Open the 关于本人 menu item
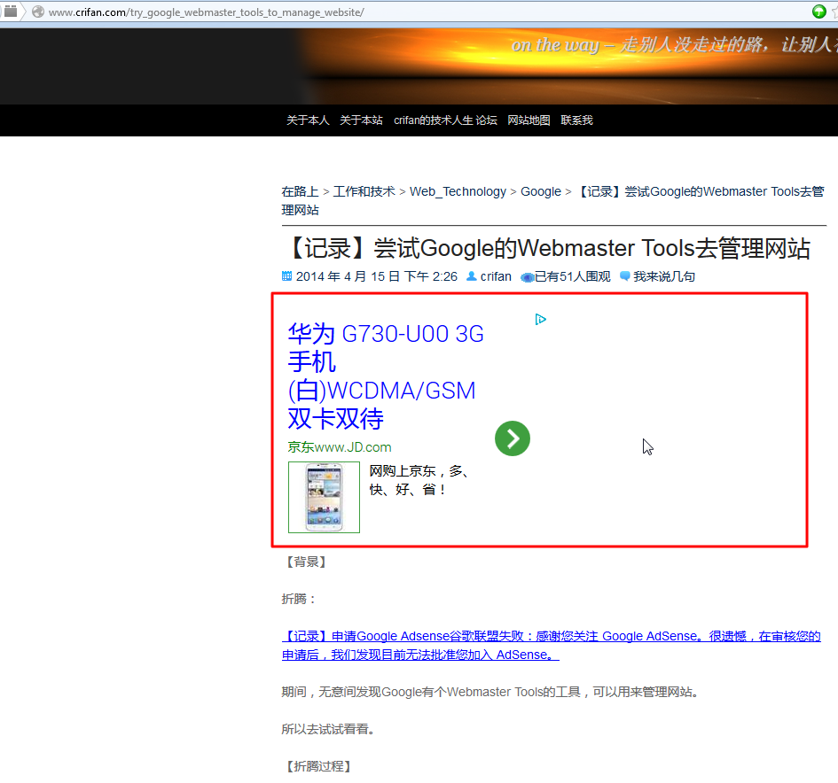This screenshot has width=838, height=783. [308, 120]
